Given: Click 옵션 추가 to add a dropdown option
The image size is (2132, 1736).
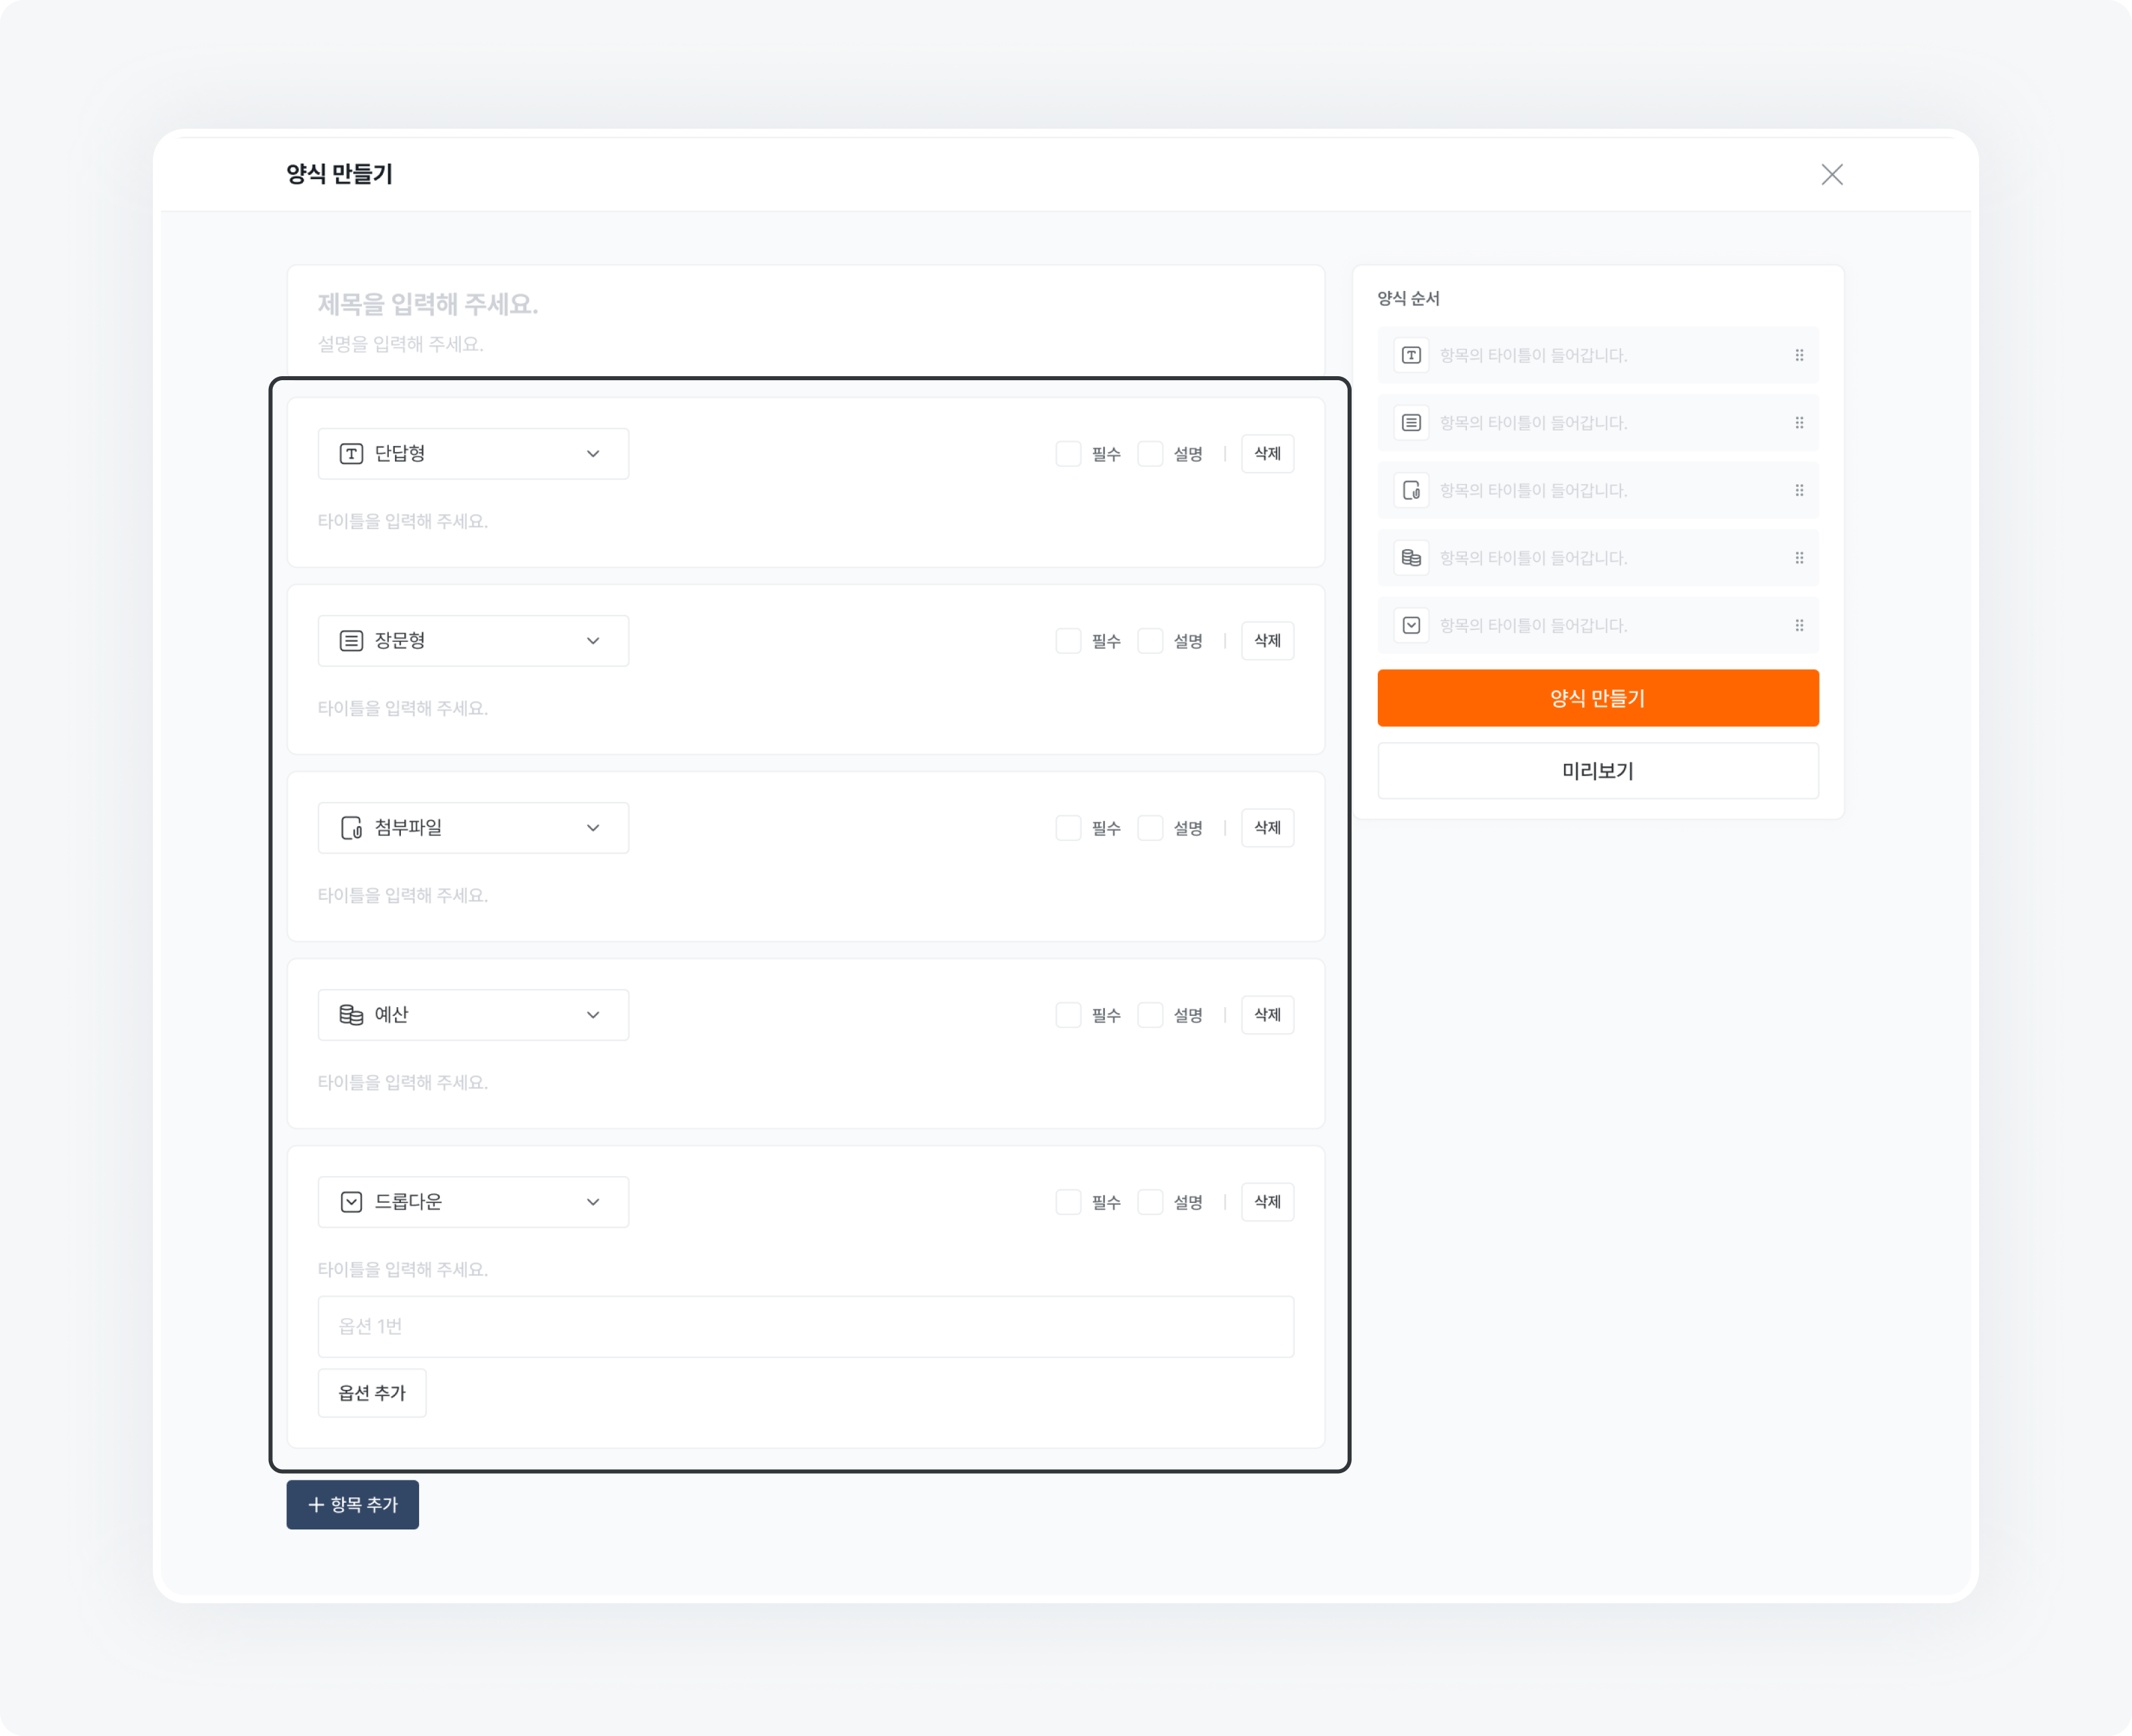Looking at the screenshot, I should (371, 1392).
